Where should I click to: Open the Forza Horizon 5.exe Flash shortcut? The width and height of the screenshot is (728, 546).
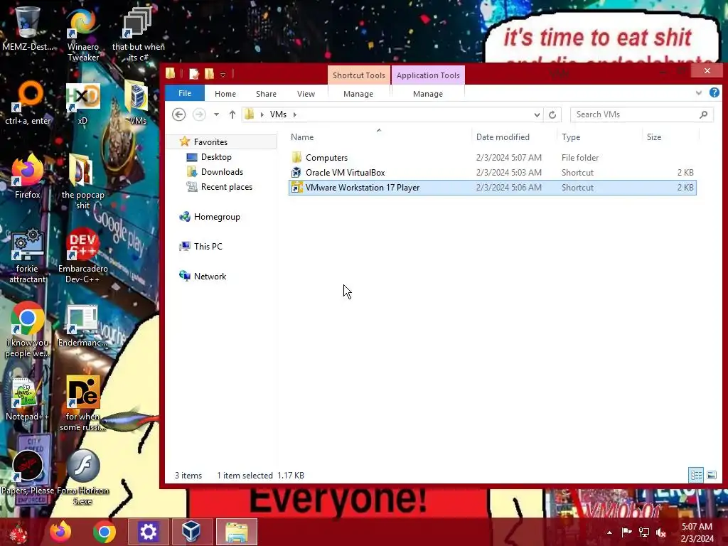click(82, 477)
